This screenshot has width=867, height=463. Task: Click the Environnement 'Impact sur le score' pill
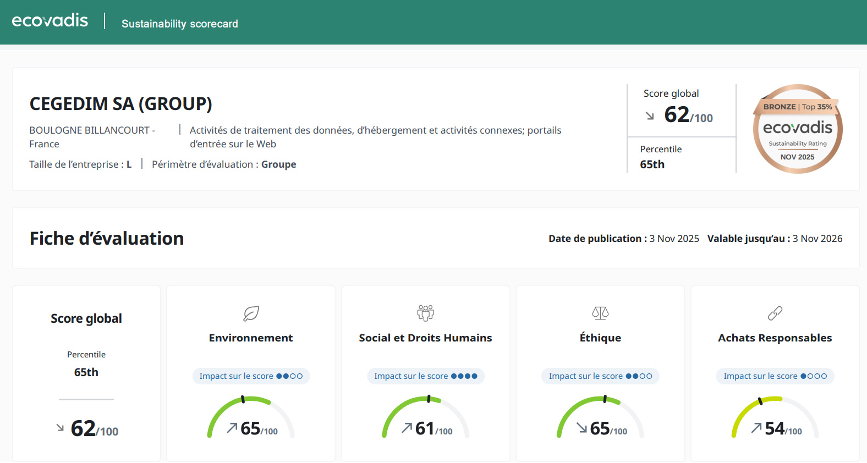[x=251, y=376]
